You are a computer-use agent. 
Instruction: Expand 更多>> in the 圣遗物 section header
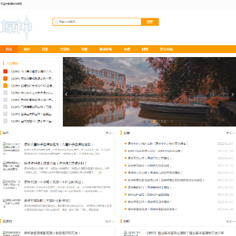pyautogui.click(x=110, y=222)
